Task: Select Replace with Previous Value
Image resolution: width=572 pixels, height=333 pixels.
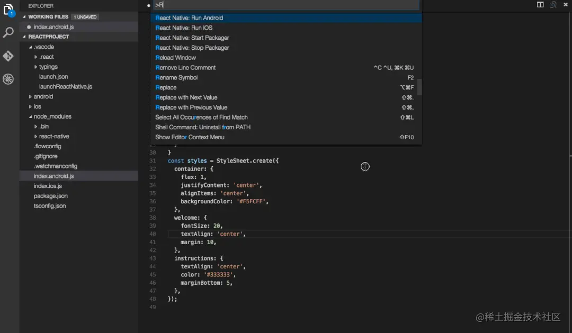Action: 286,107
